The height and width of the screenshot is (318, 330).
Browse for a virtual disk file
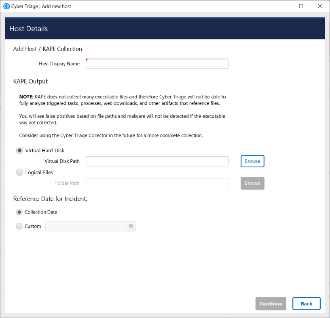[x=252, y=161]
